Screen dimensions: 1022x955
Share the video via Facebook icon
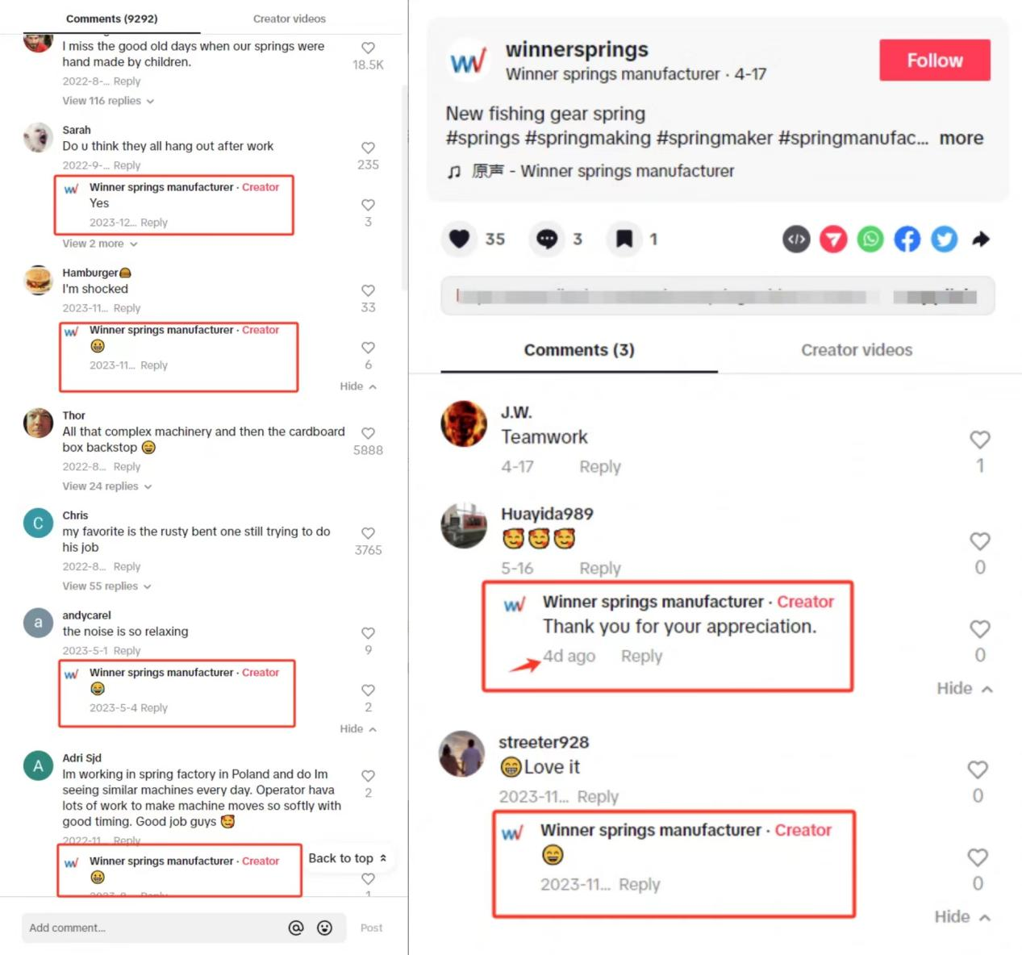coord(907,239)
